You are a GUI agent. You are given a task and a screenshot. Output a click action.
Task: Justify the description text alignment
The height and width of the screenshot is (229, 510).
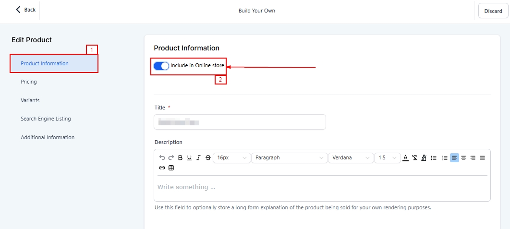coord(482,157)
